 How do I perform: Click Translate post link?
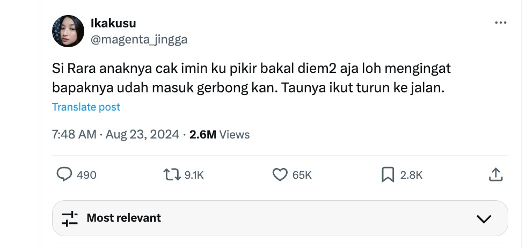(86, 107)
